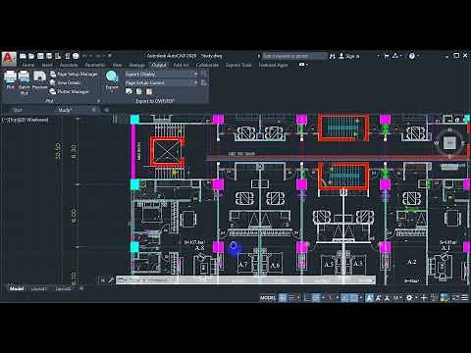
Task: Open the workspace switching gear icon
Action: click(409, 298)
